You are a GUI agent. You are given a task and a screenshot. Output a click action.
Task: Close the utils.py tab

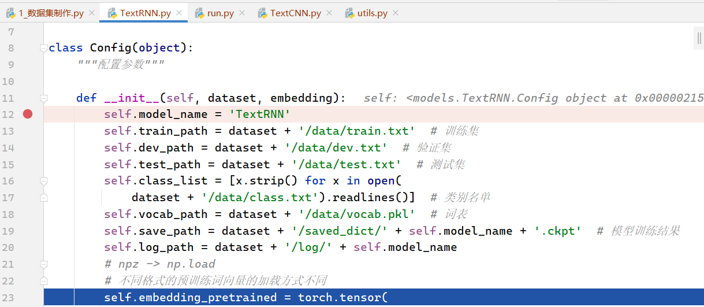(x=396, y=13)
